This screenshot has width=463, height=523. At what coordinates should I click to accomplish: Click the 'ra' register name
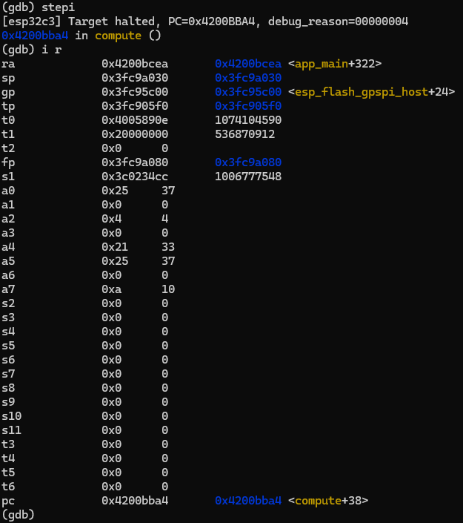8,64
